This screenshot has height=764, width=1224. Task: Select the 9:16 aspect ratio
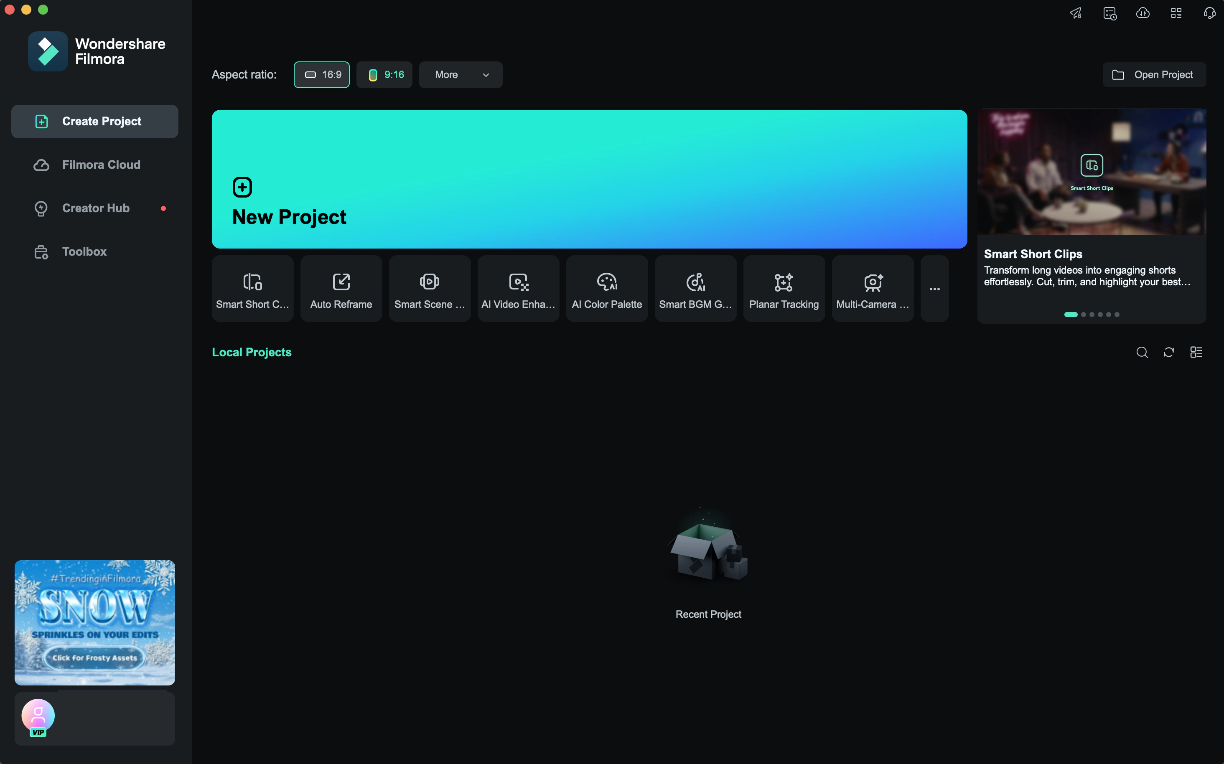pos(384,75)
